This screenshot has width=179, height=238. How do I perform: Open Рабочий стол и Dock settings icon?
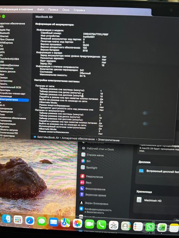point(84,148)
